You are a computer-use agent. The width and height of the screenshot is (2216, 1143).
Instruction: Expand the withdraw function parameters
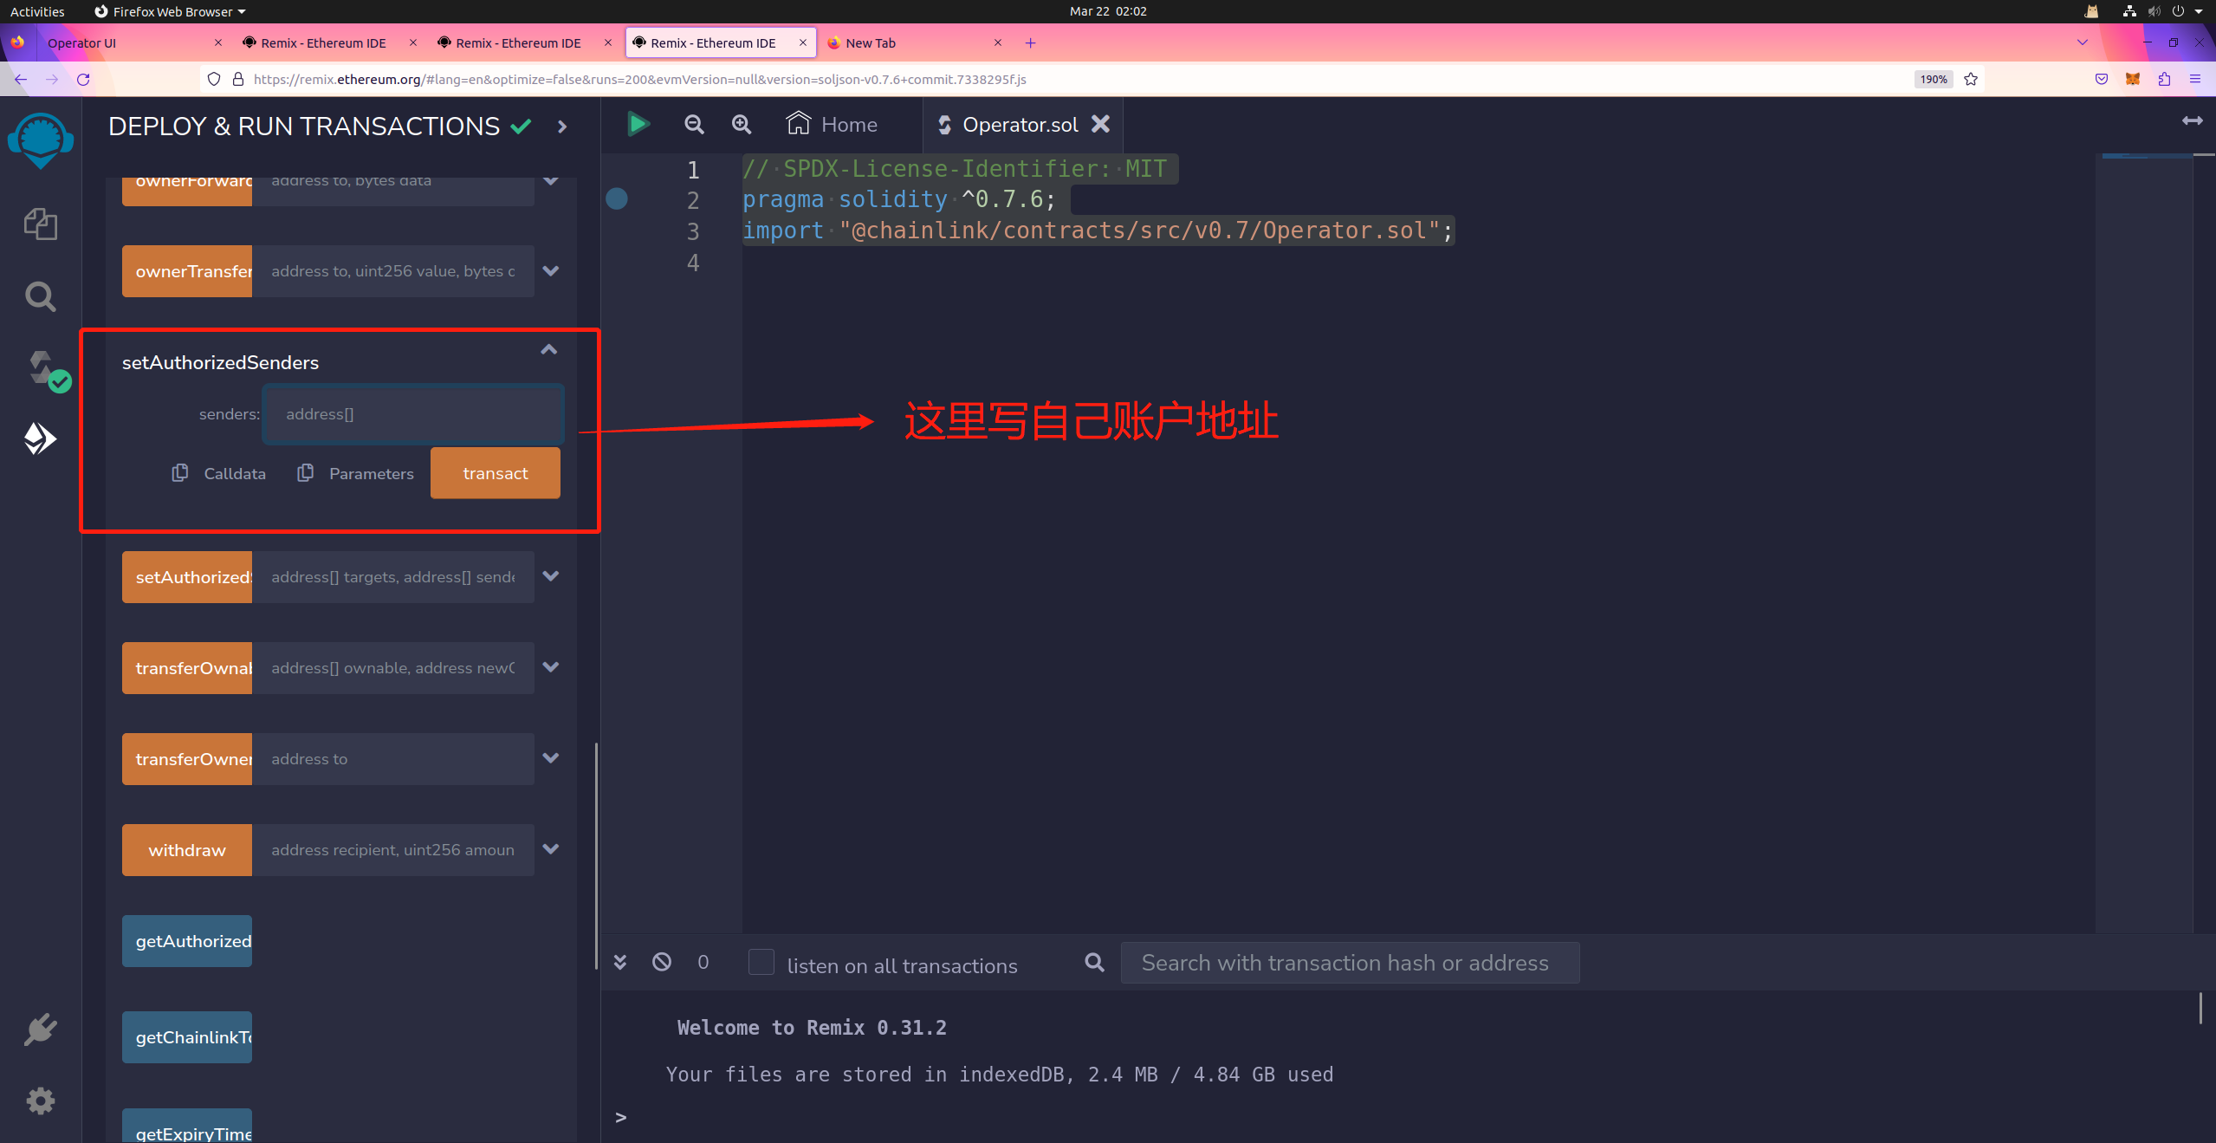point(551,849)
